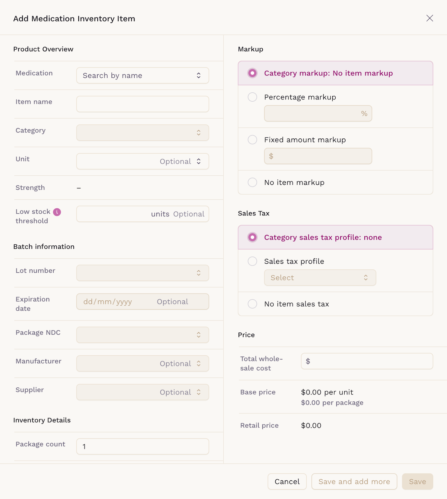Screen dimensions: 447x499
Task: Open the Manufacturer dropdown
Action: (x=143, y=364)
